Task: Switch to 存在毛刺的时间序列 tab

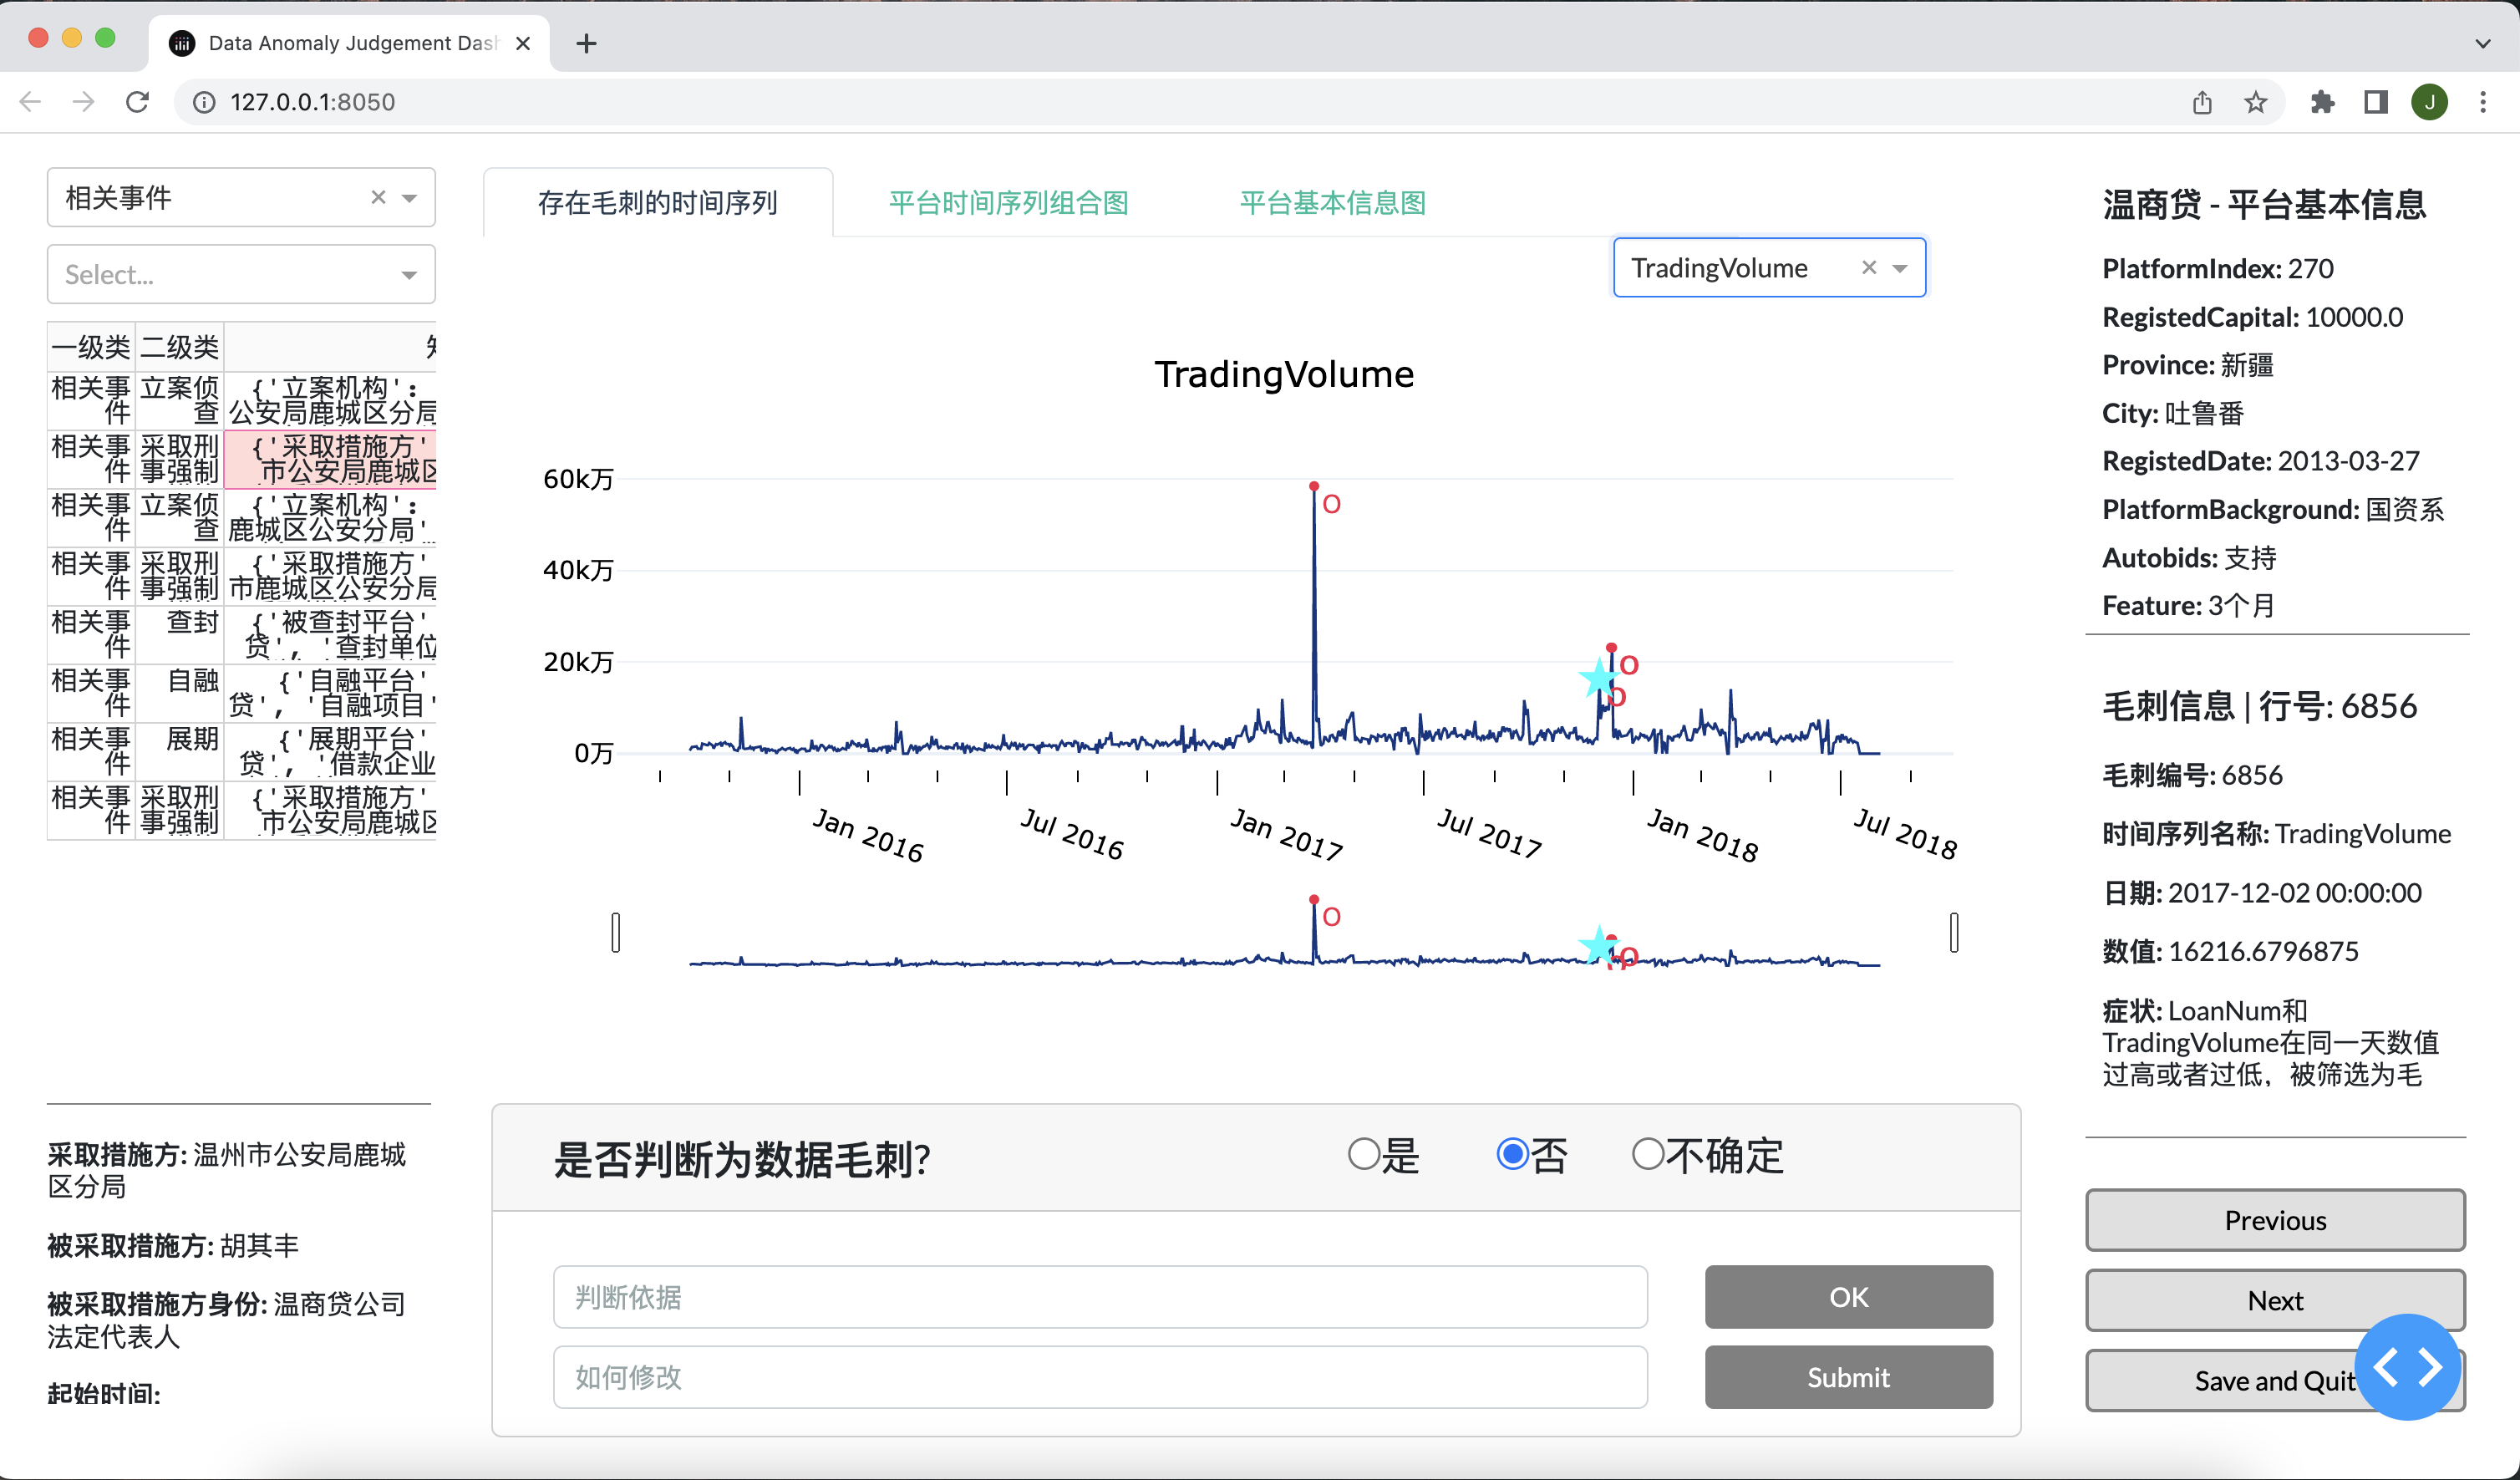Action: tap(658, 203)
